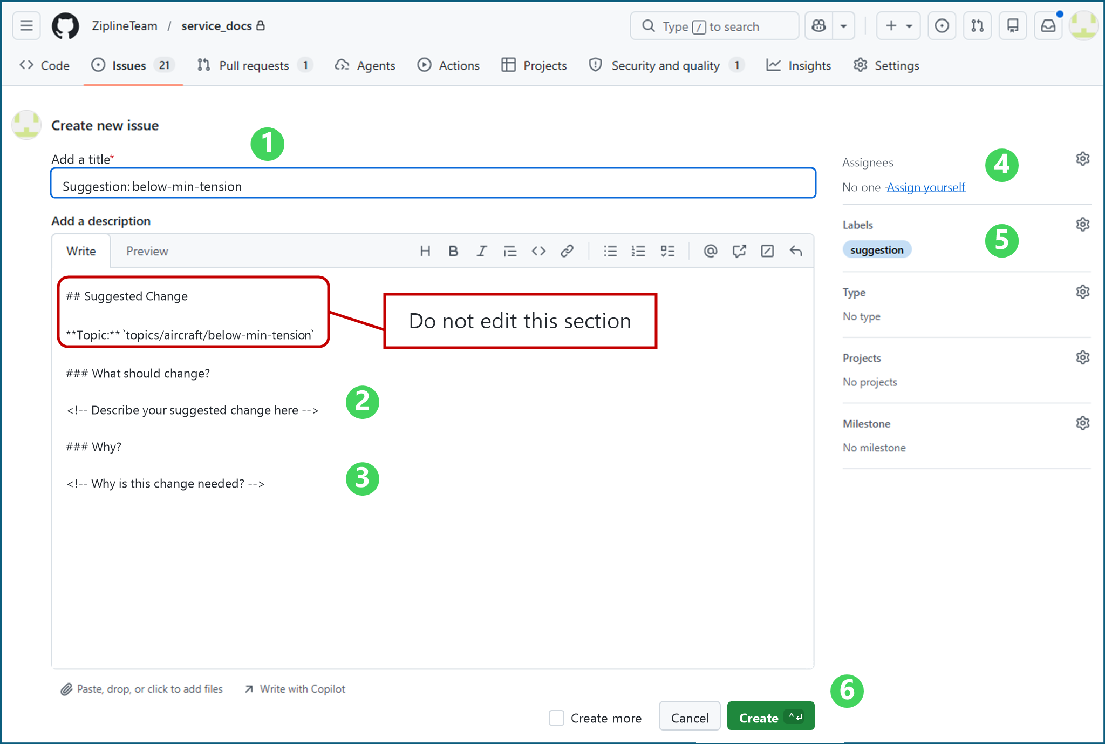Open the Repositories icon in the header
The height and width of the screenshot is (744, 1105).
click(1013, 26)
